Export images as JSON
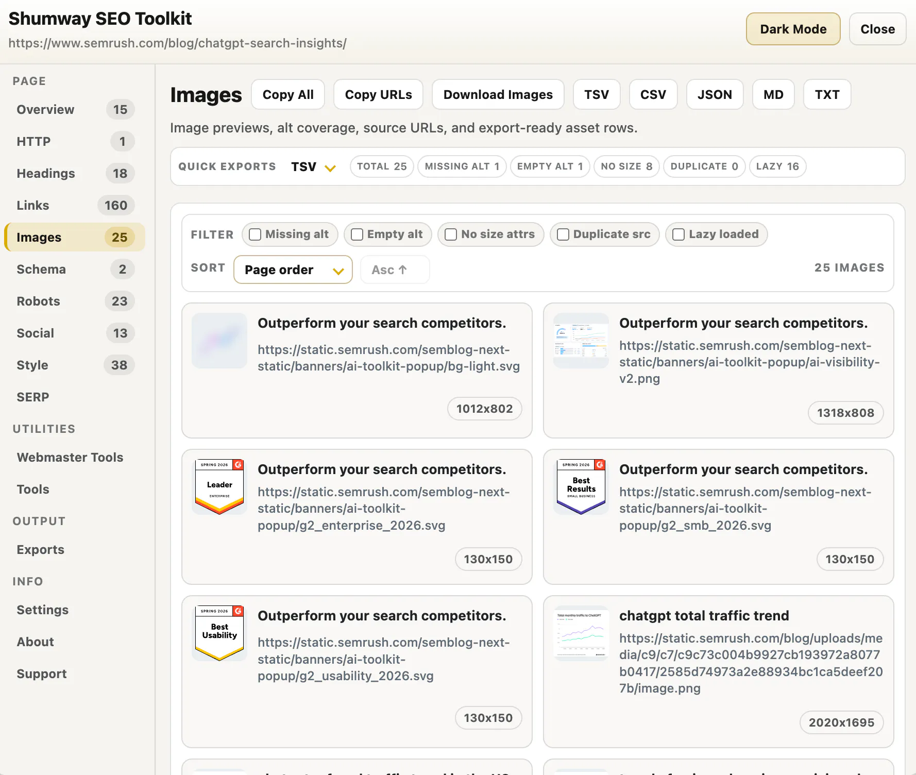The image size is (916, 775). pos(715,94)
